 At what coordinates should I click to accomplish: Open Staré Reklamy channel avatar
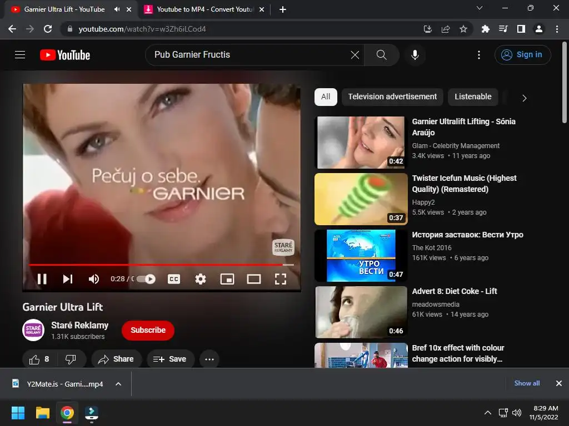(33, 330)
